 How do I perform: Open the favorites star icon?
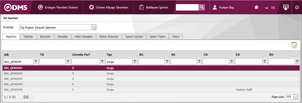click(256, 7)
